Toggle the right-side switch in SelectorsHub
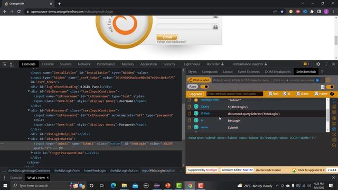 (x=330, y=87)
